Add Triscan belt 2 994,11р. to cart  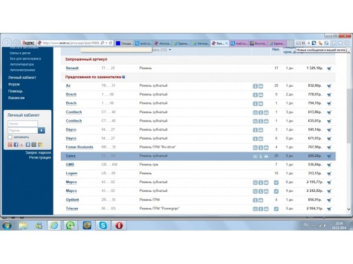point(329,209)
